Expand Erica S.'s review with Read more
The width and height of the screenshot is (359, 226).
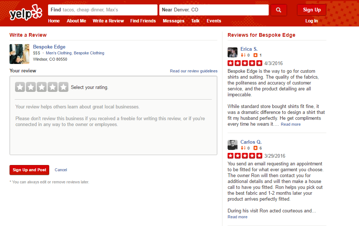click(291, 124)
